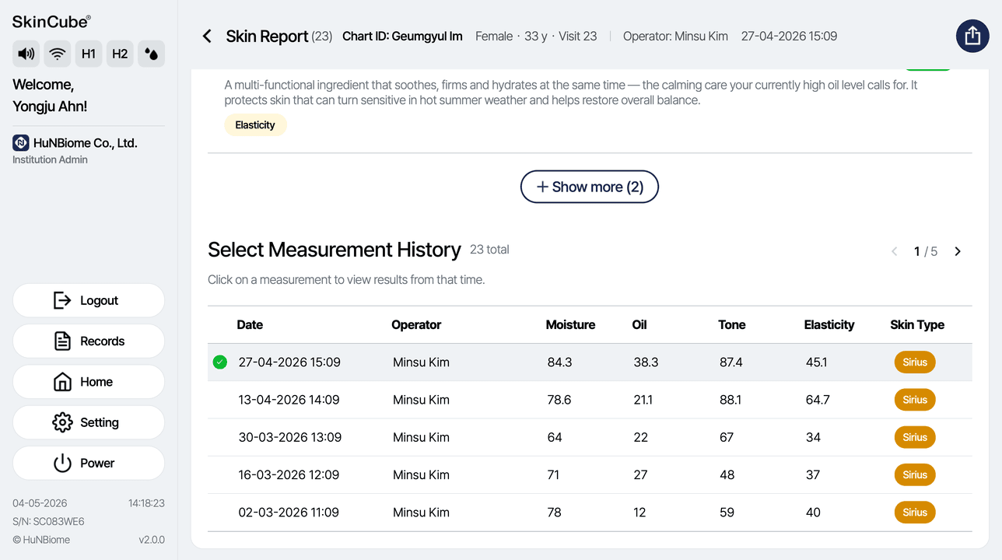Image resolution: width=1002 pixels, height=560 pixels.
Task: Click the HuNBiome company logo icon
Action: pos(21,143)
